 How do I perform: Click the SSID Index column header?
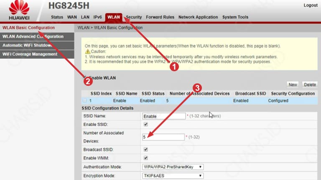click(x=101, y=93)
